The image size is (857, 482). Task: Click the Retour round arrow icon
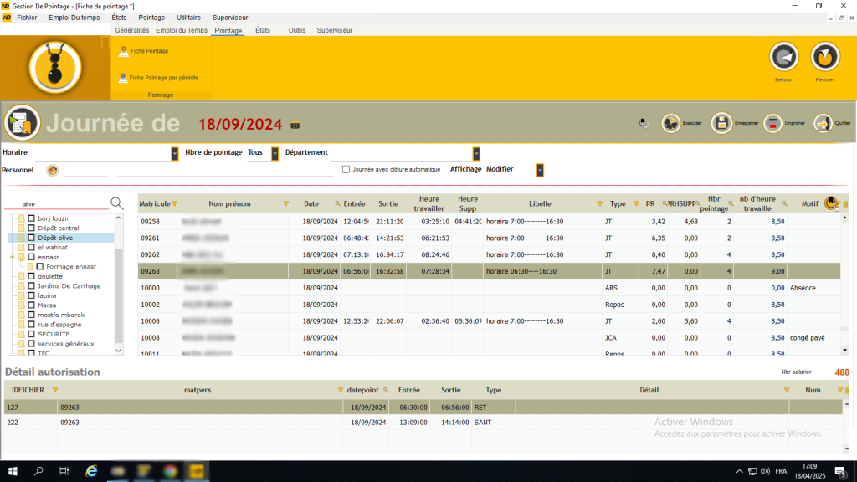[x=784, y=57]
